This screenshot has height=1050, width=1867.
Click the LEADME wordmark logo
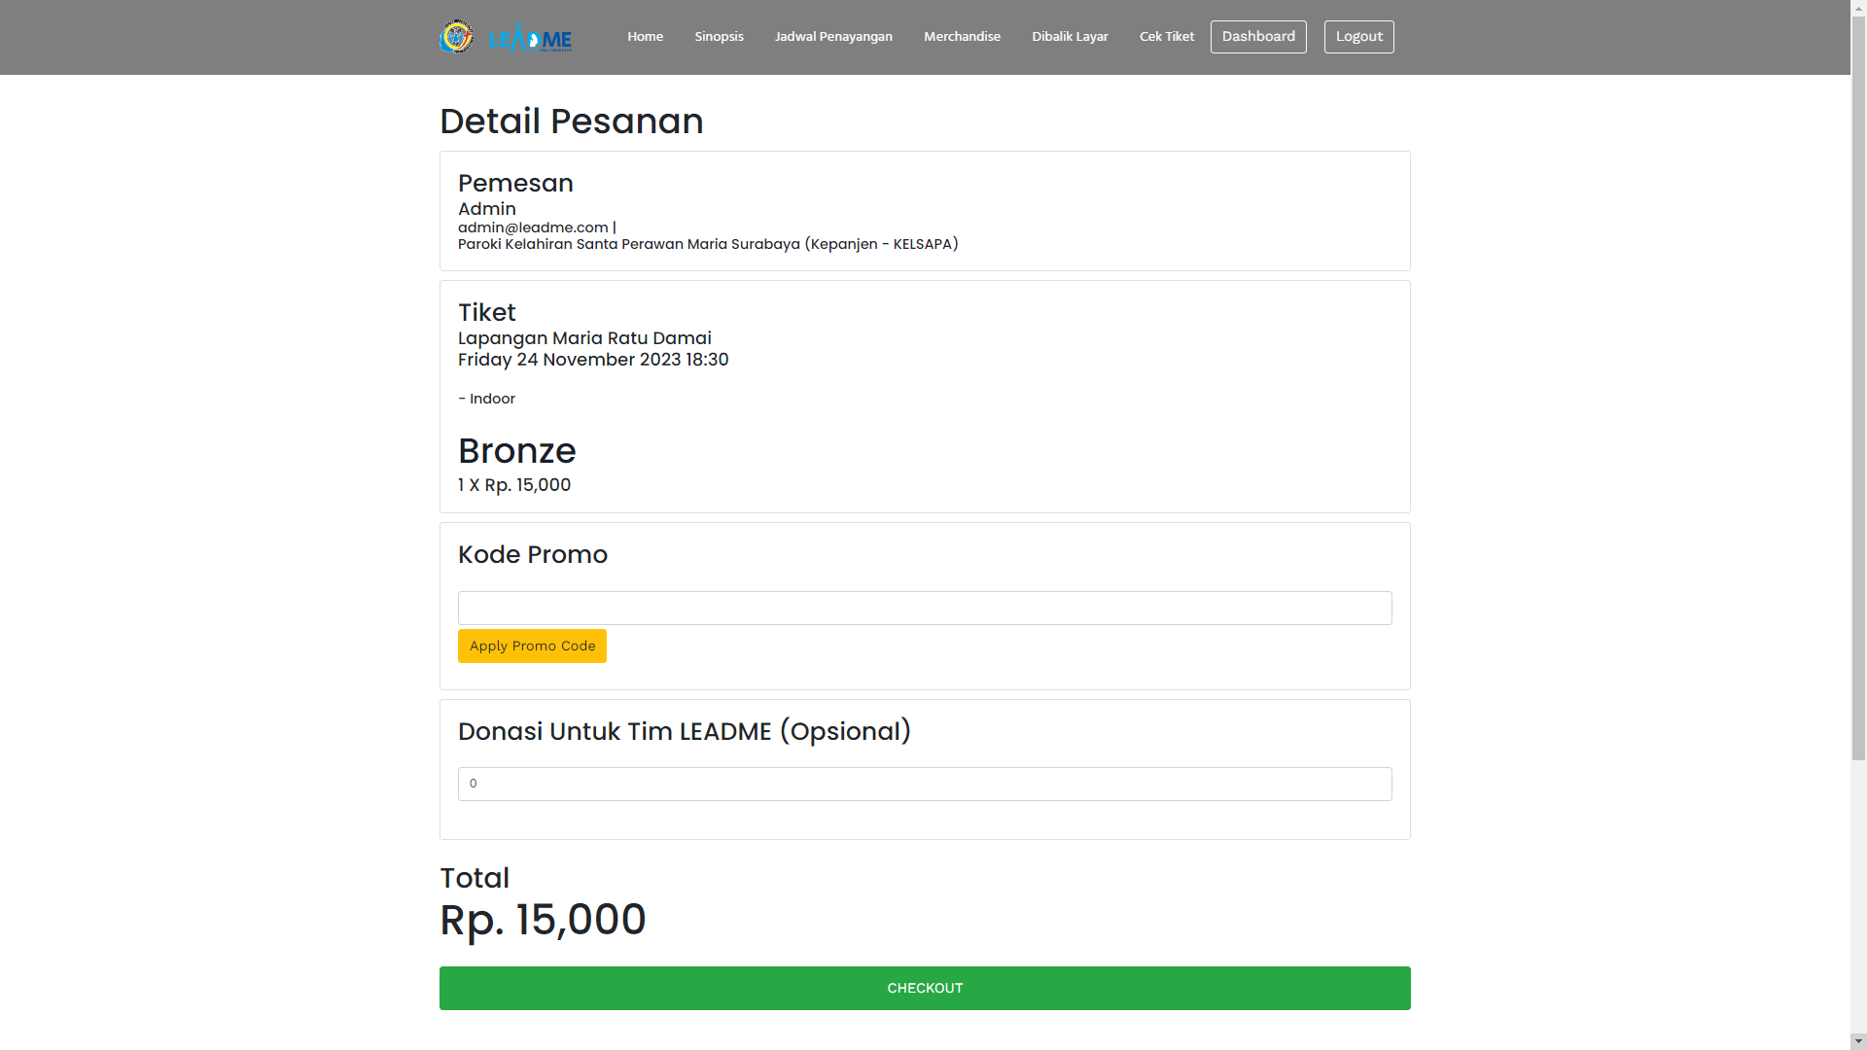(530, 39)
